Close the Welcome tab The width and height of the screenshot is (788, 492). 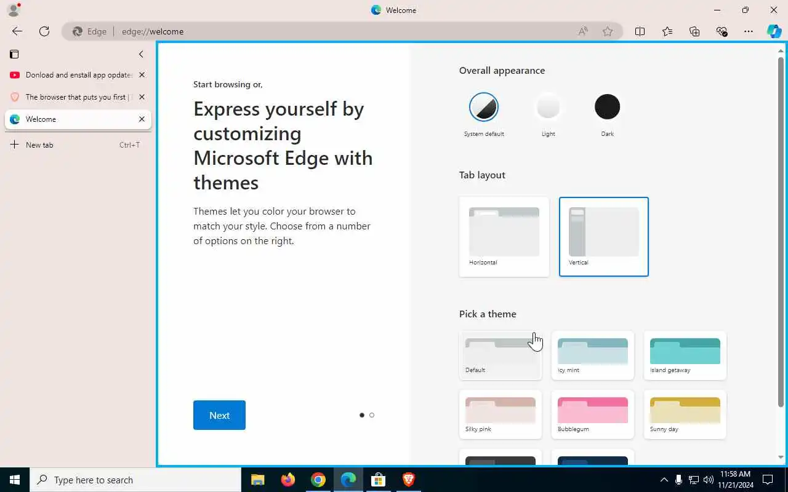click(142, 119)
